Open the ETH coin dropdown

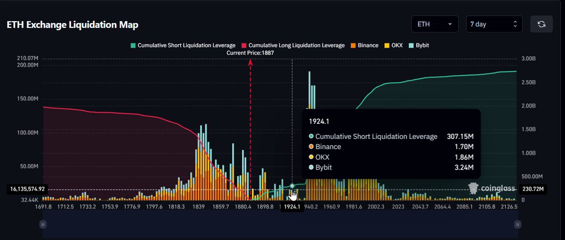coord(435,24)
